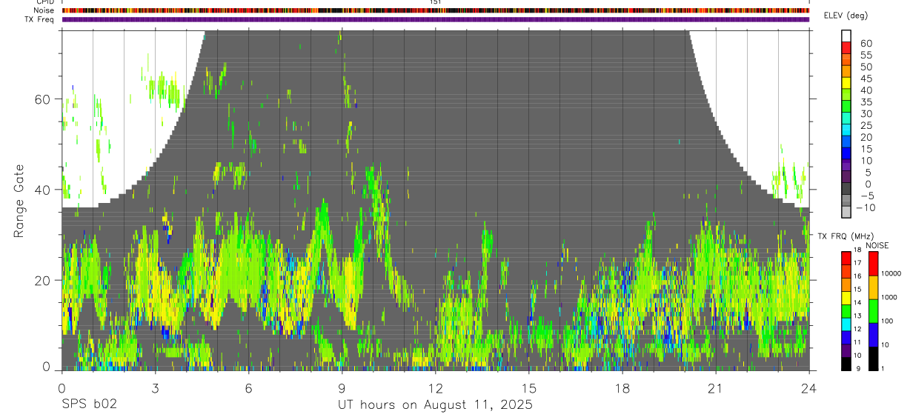The height and width of the screenshot is (420, 910).
Task: Click x-axis tick label '3'
Action: point(155,388)
